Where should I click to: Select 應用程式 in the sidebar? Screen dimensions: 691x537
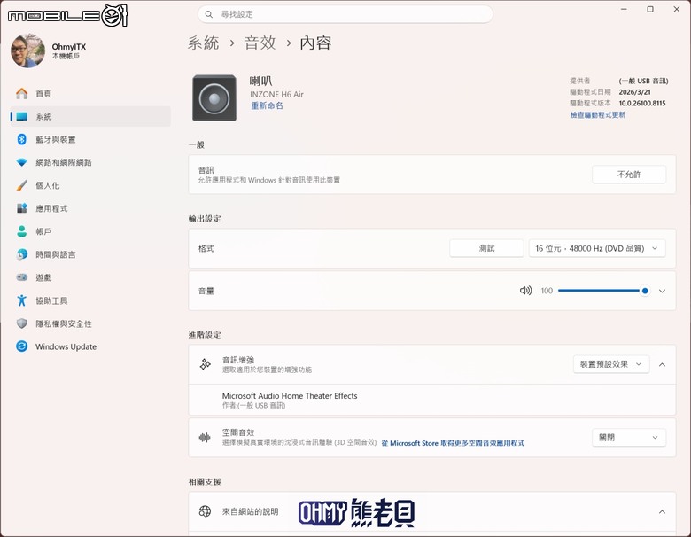[x=90, y=208]
